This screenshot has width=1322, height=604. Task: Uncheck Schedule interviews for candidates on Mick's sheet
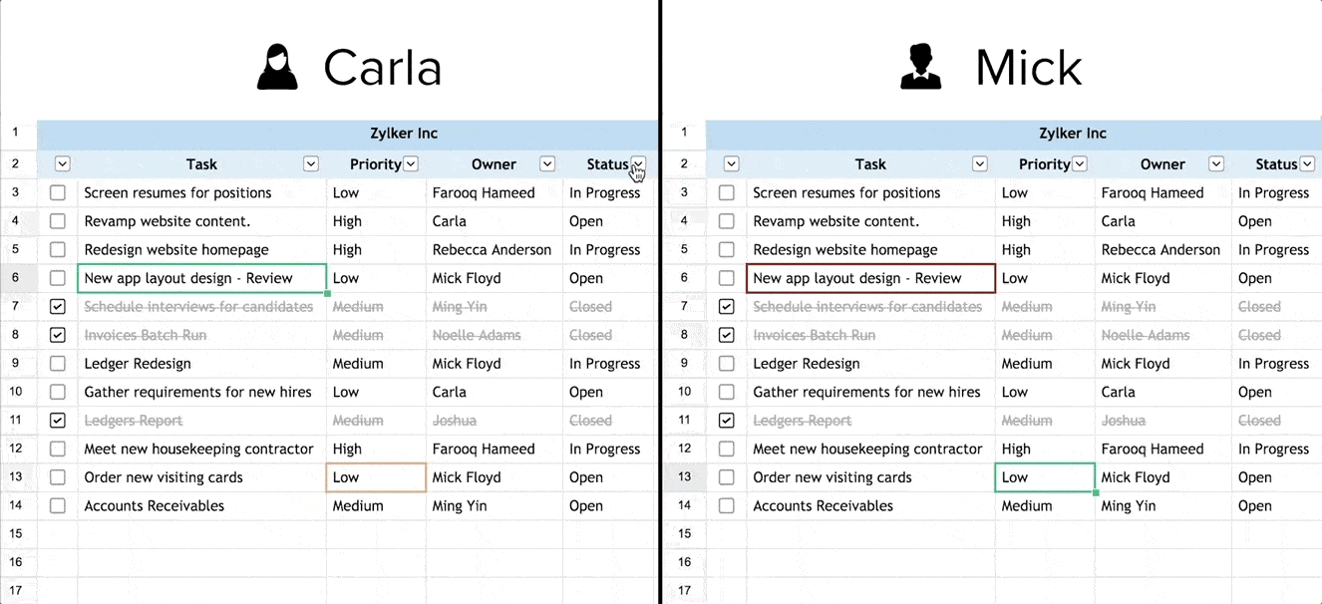726,306
